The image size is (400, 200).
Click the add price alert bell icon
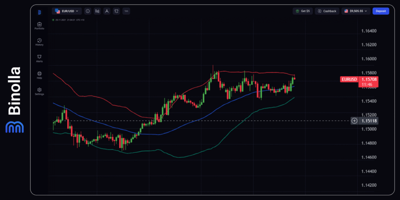click(116, 11)
